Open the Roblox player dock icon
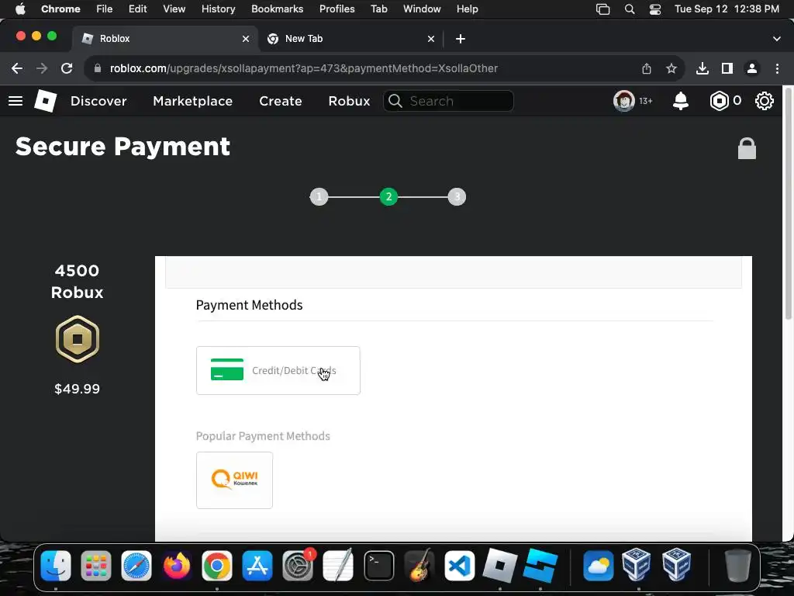 (x=500, y=566)
